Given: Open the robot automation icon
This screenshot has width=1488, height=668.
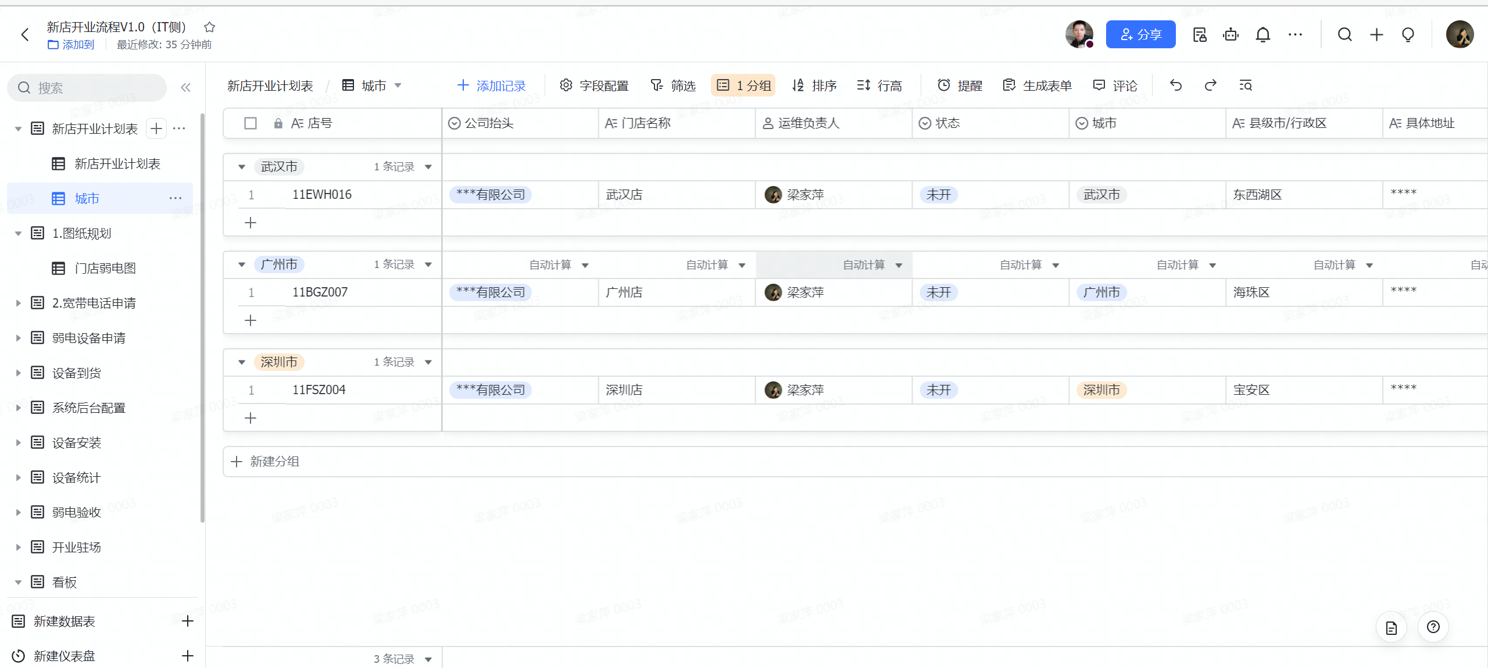Looking at the screenshot, I should click(1231, 35).
